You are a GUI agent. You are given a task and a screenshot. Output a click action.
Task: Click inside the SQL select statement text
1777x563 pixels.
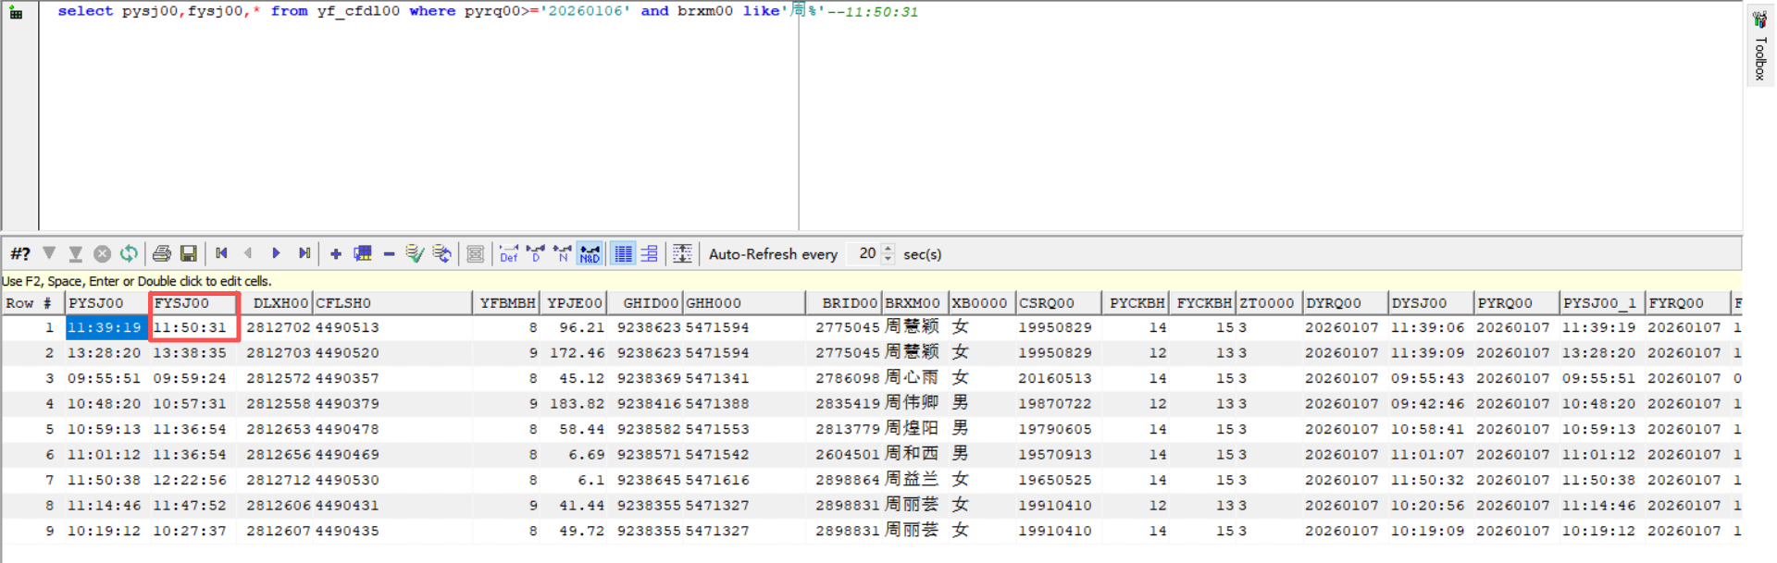click(x=488, y=12)
